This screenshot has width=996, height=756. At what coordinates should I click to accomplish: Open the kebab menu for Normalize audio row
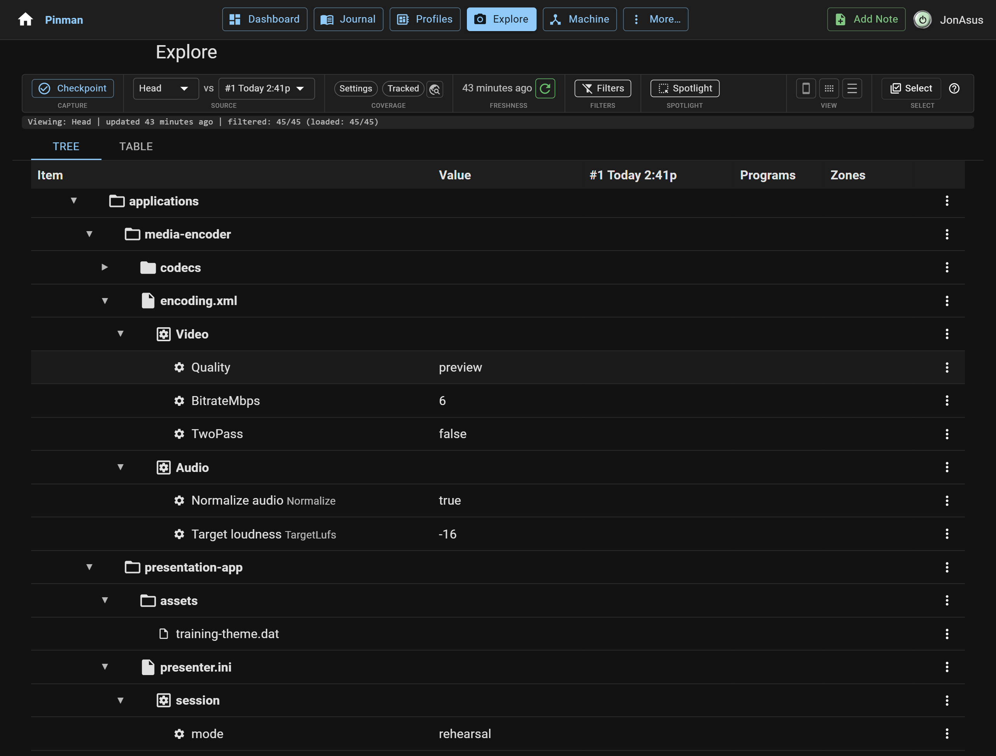pyautogui.click(x=947, y=501)
